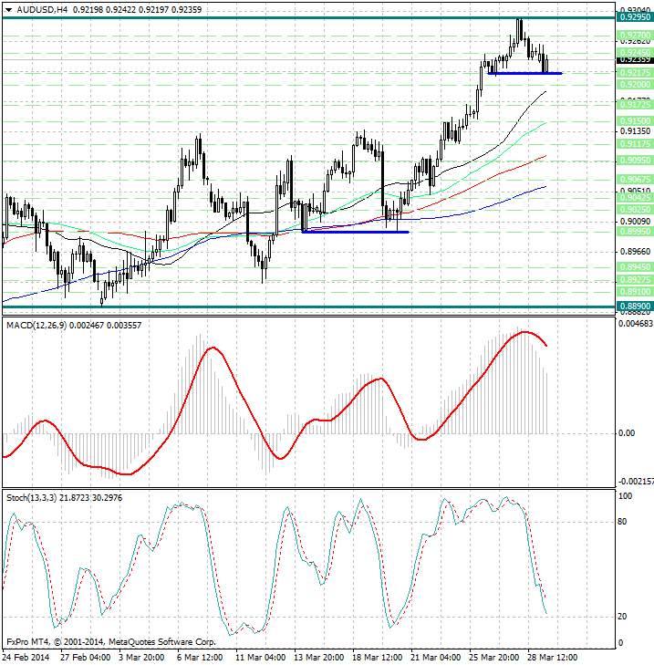This screenshot has width=654, height=665.
Task: Select the 0.89660 axis price value
Action: tap(635, 252)
